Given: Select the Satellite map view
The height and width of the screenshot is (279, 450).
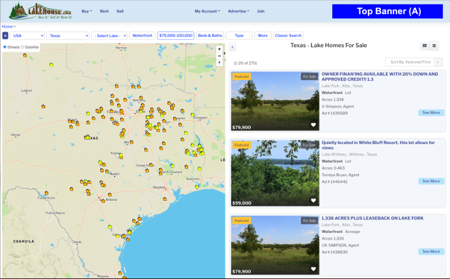Looking at the screenshot, I should (23, 47).
